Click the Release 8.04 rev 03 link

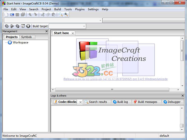click(115, 79)
